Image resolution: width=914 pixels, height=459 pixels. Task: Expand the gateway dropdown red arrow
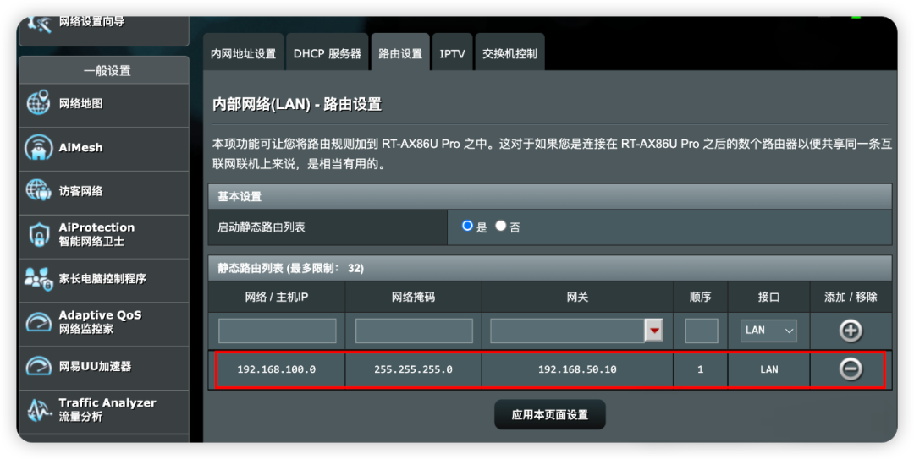pyautogui.click(x=653, y=331)
